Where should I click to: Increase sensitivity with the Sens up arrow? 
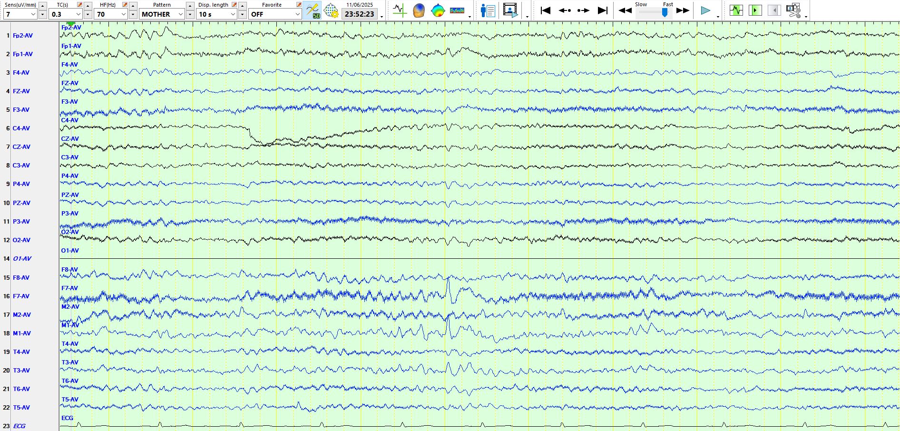[x=42, y=6]
